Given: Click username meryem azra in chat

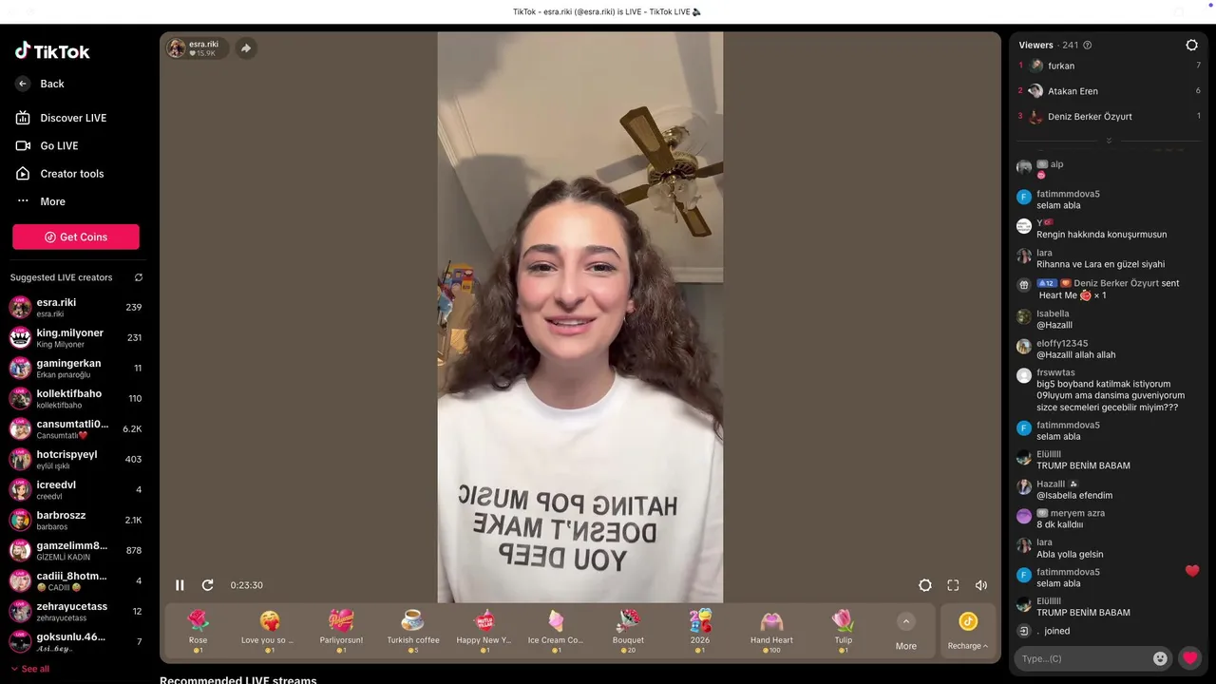Looking at the screenshot, I should pyautogui.click(x=1077, y=513).
